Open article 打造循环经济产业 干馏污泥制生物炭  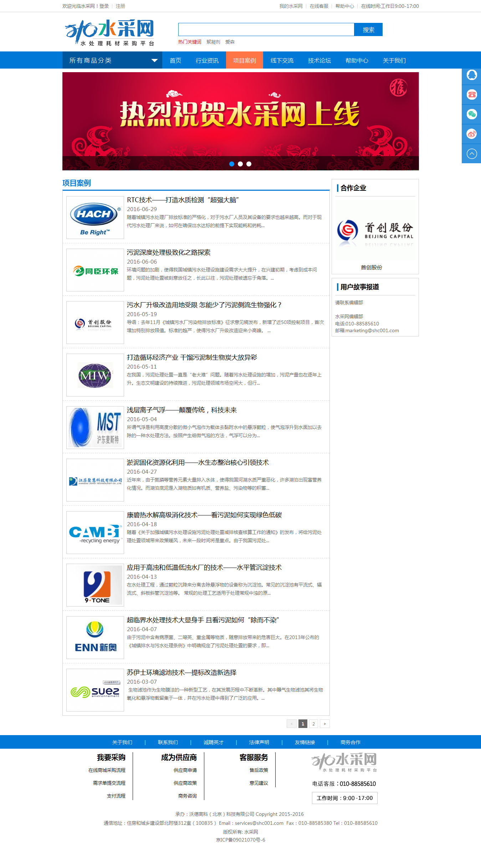pos(192,358)
